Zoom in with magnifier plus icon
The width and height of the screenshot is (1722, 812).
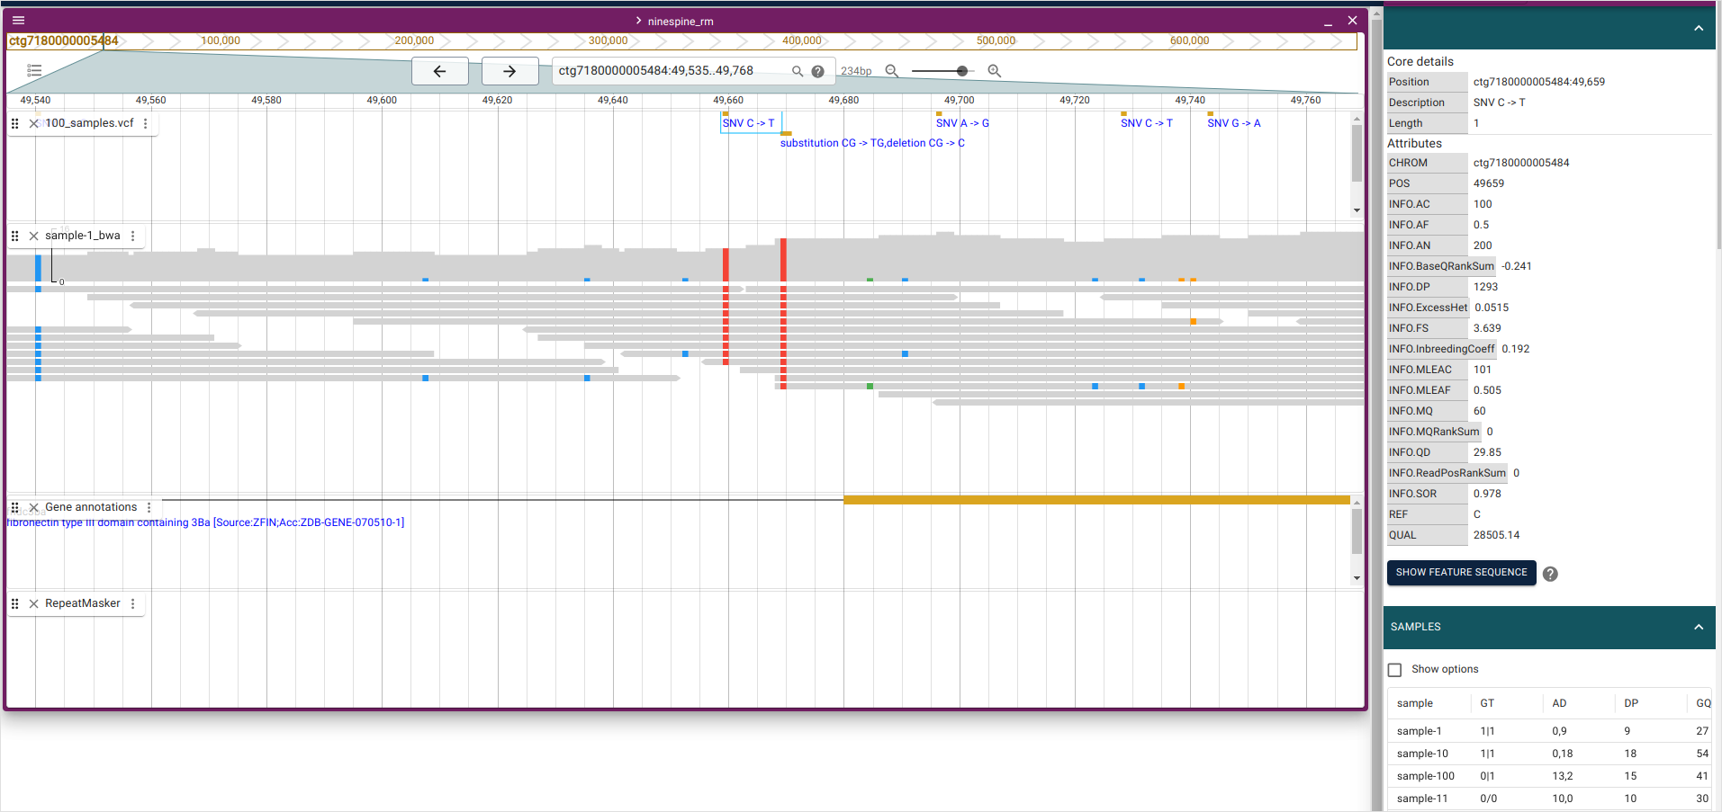994,70
